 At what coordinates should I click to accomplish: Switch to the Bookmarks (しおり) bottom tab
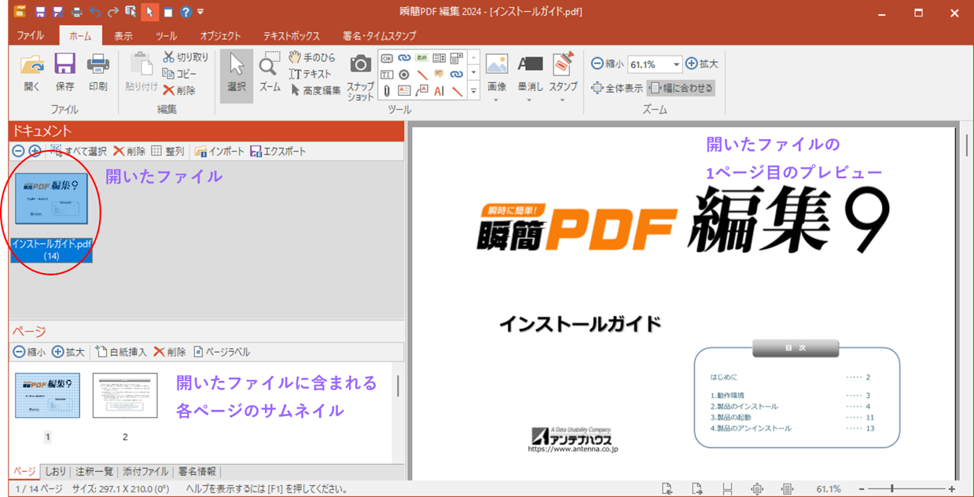pos(55,472)
